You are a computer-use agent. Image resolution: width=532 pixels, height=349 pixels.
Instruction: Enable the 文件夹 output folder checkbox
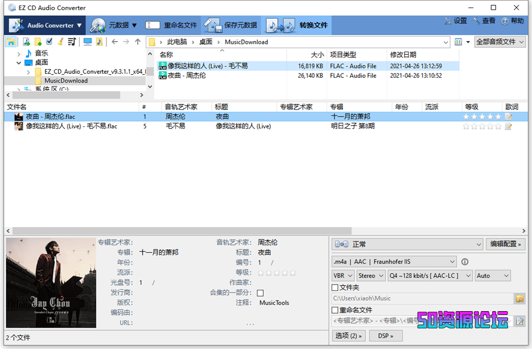[335, 288]
